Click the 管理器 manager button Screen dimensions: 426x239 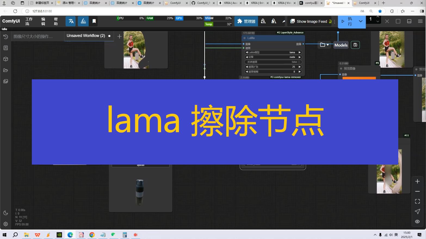(246, 21)
